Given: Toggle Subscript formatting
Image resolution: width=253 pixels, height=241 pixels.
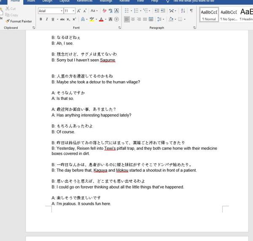Looking at the screenshot, I should pyautogui.click(x=68, y=19).
